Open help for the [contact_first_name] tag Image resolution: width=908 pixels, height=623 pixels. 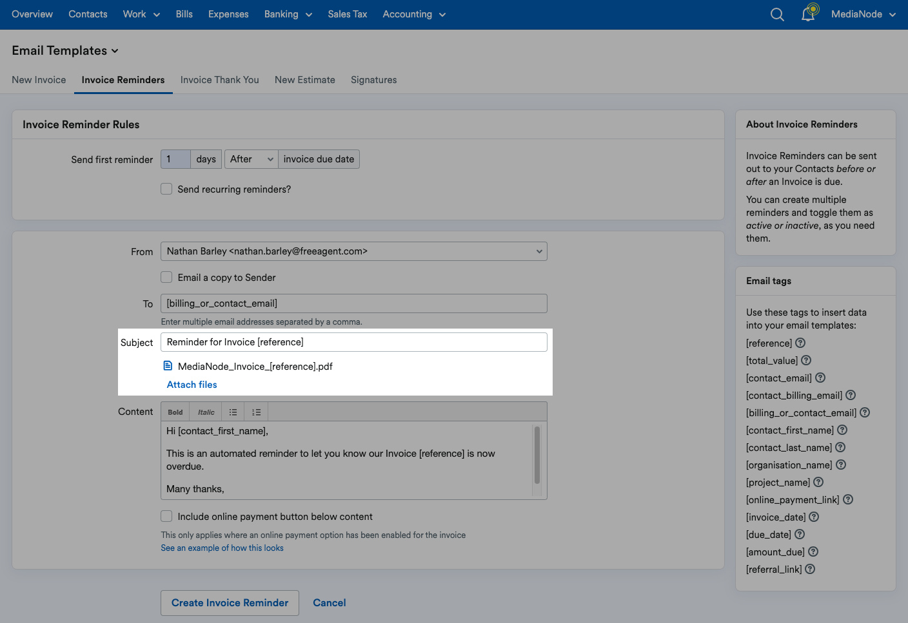[x=842, y=430]
